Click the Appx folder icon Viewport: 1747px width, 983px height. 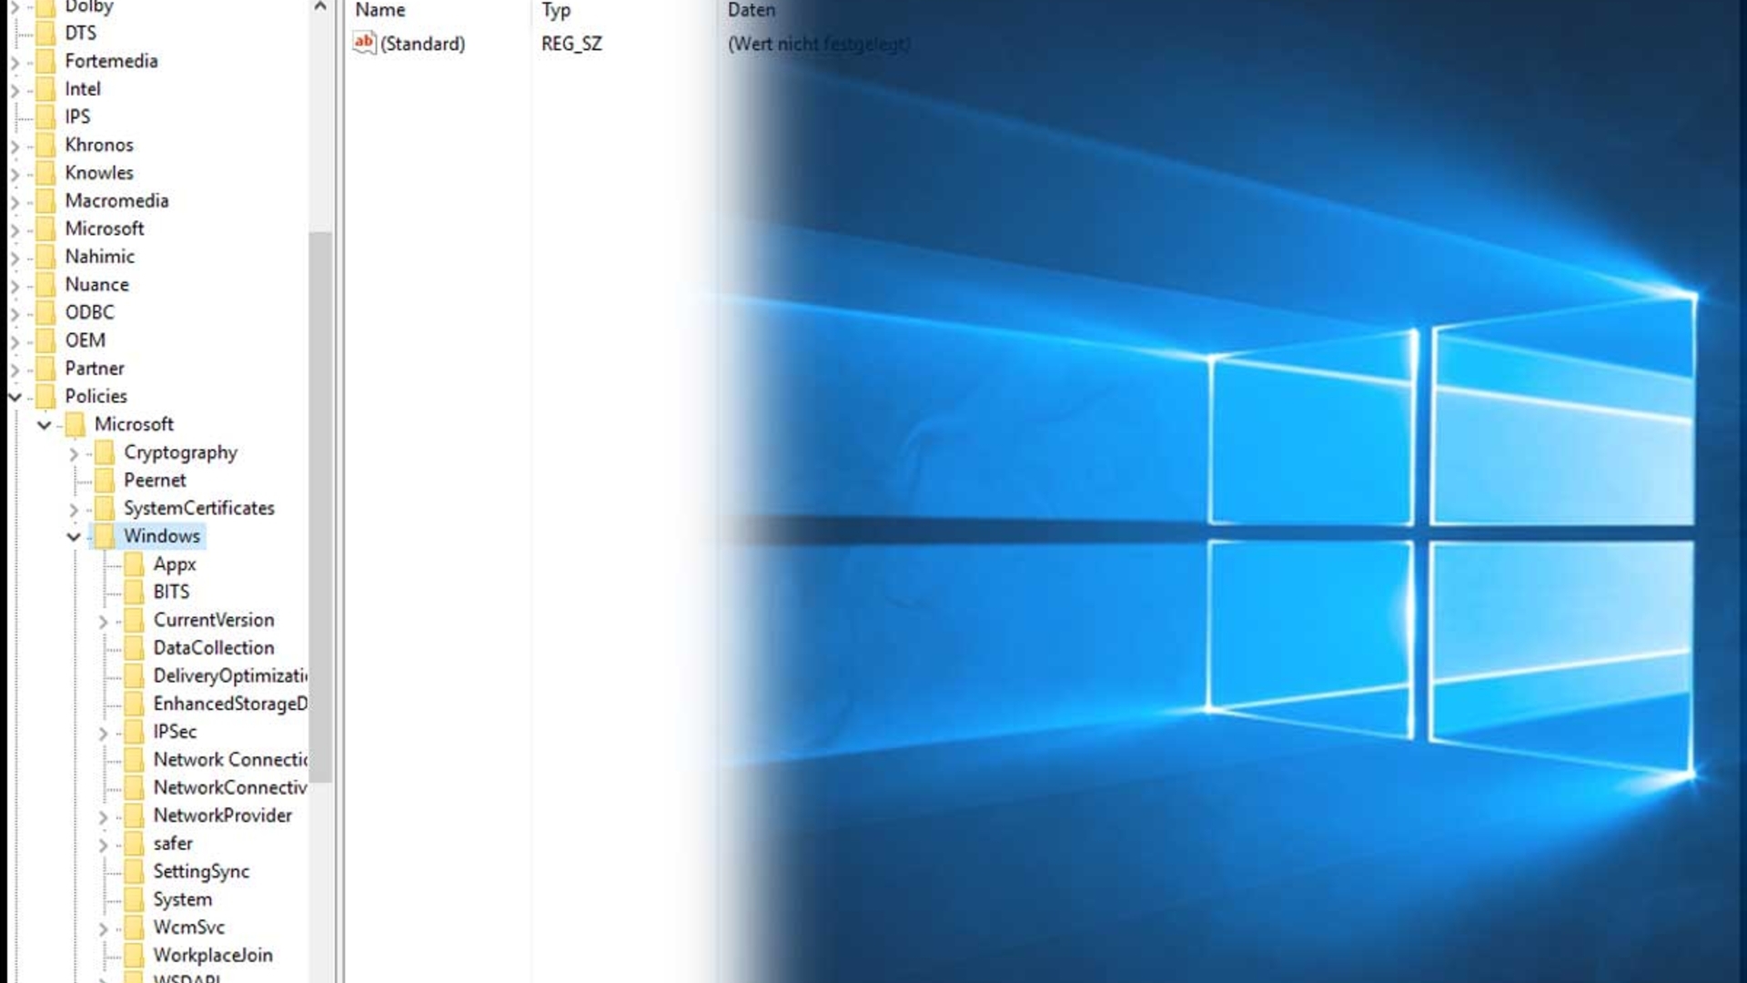pos(134,564)
